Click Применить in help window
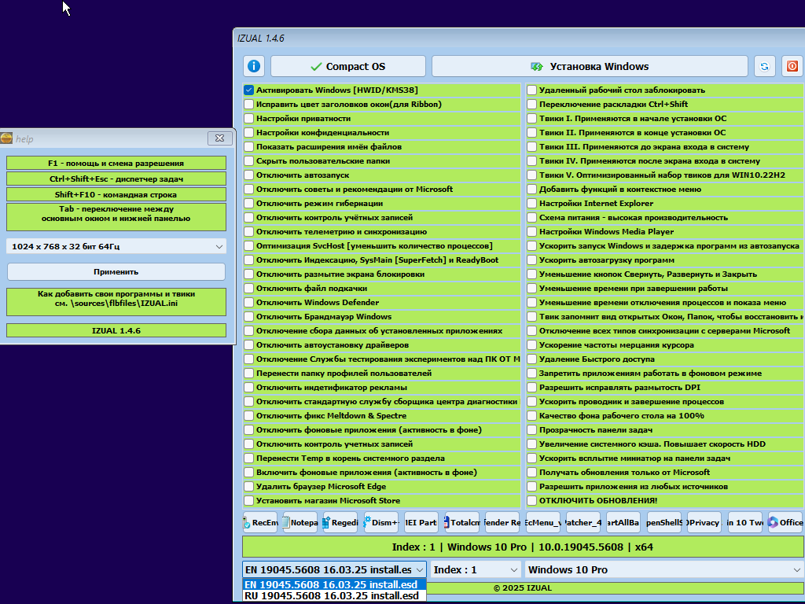This screenshot has height=604, width=805. tap(116, 271)
